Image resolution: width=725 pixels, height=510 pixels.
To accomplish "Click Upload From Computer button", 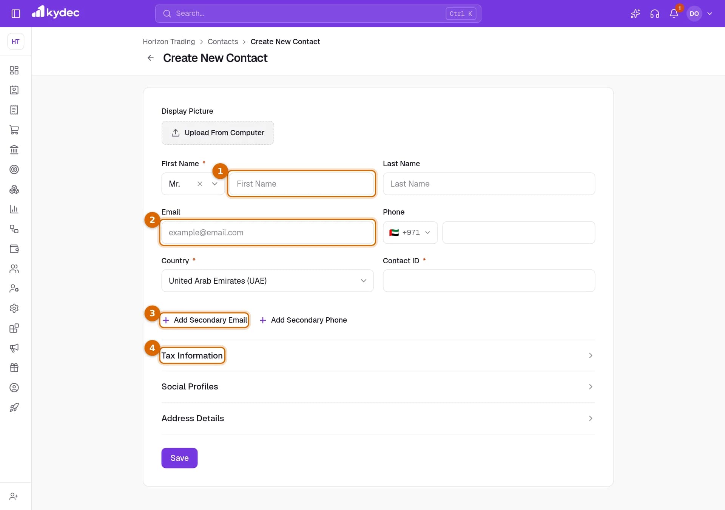I will coord(217,133).
